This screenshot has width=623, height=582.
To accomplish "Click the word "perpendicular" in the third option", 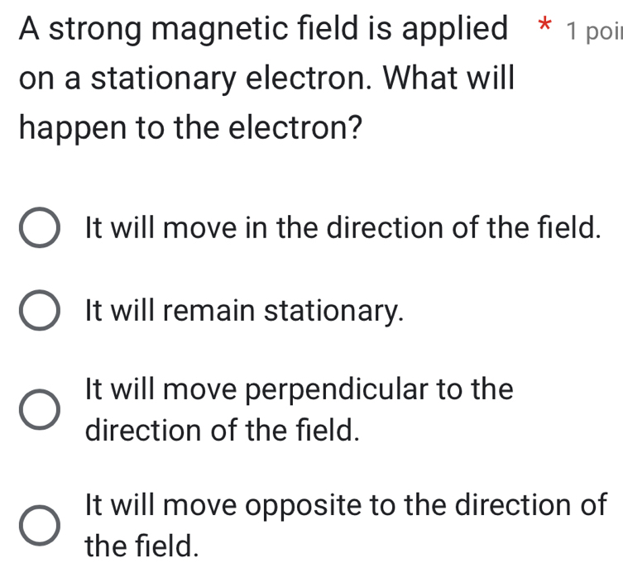I will coord(328,389).
